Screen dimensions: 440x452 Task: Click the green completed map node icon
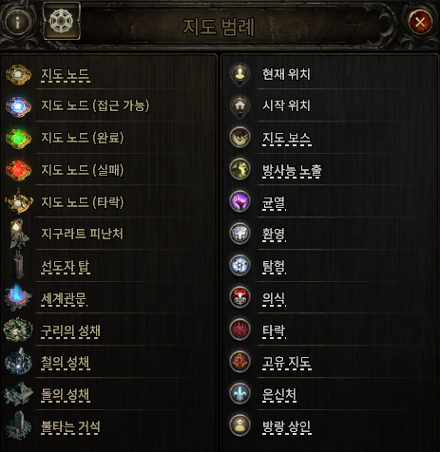coord(18,139)
